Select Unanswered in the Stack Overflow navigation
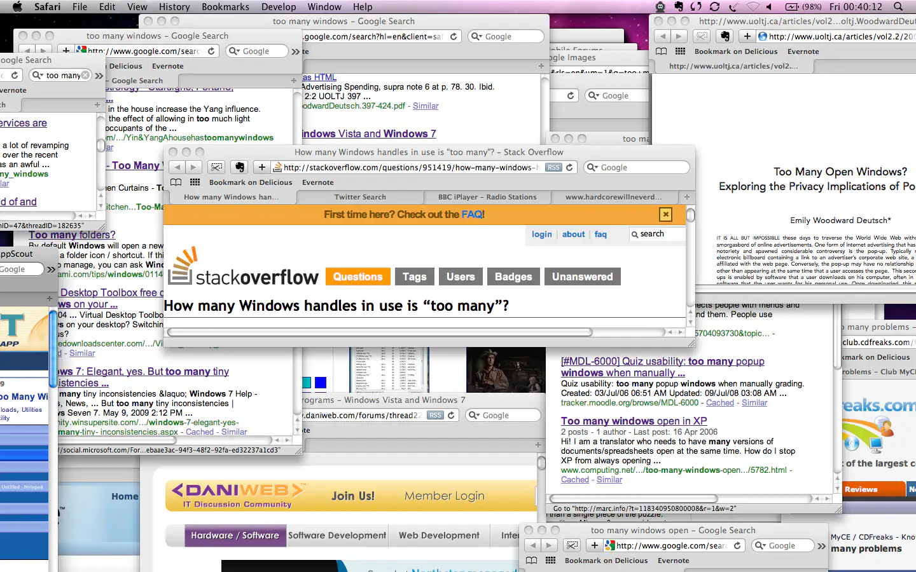 [x=582, y=276]
